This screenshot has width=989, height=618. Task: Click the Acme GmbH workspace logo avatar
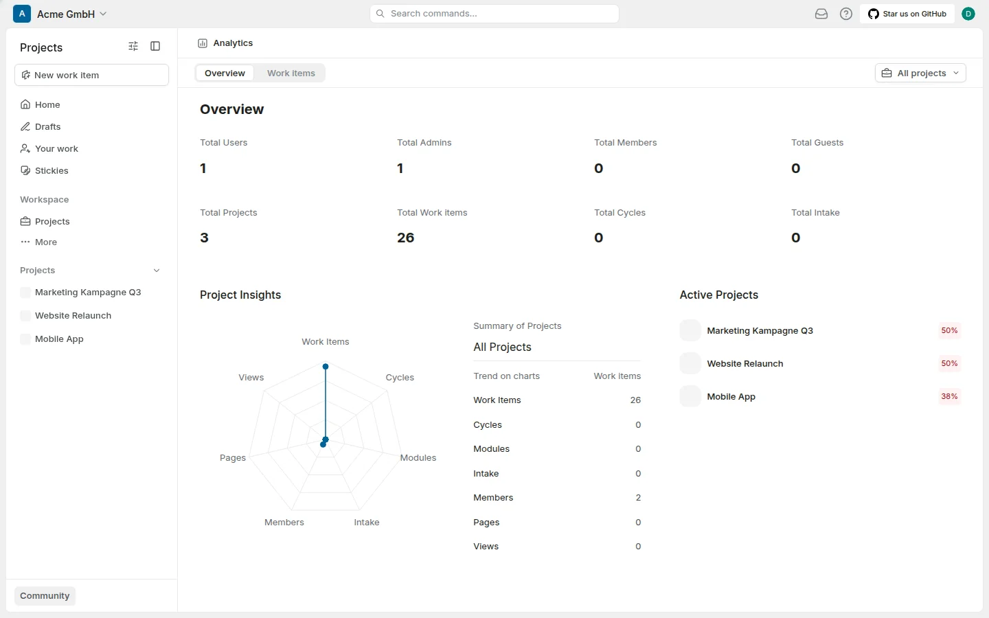coord(22,14)
